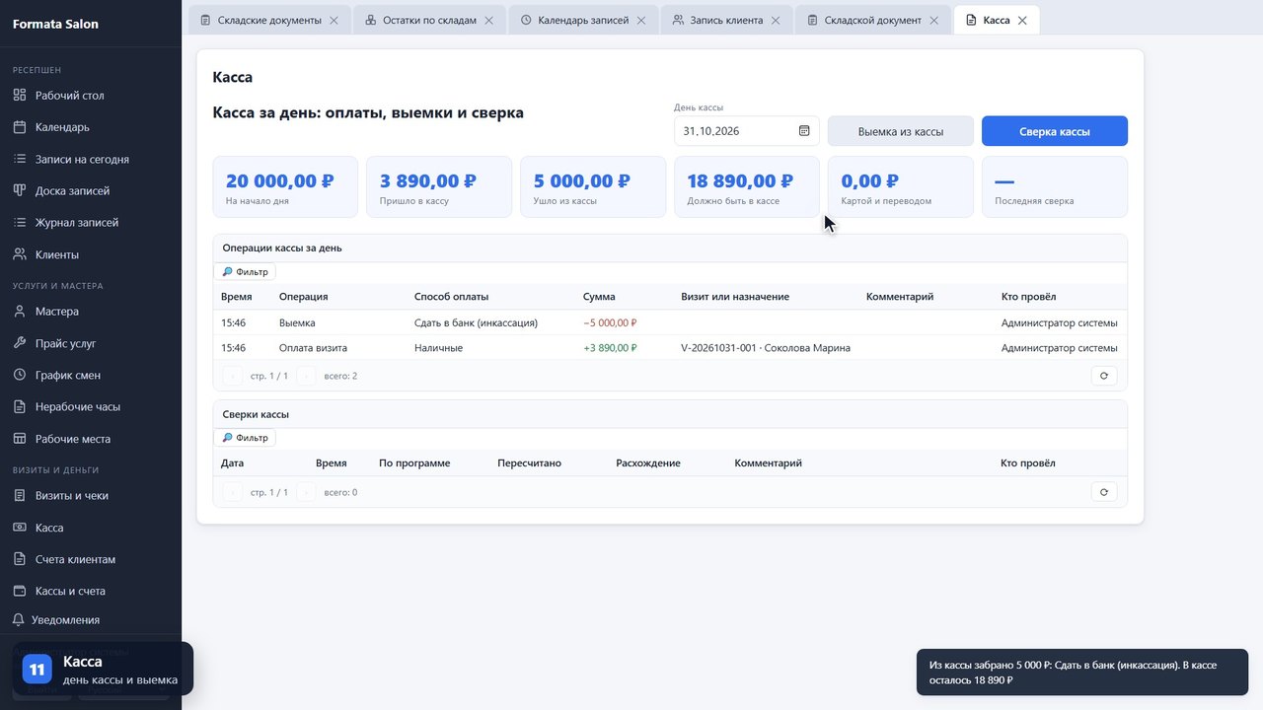Click the Сверка кассы button
The height and width of the screenshot is (710, 1263).
pos(1055,131)
